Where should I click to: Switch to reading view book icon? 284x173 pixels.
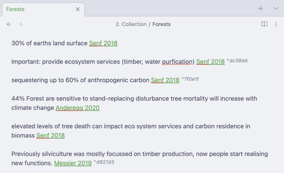(264, 24)
